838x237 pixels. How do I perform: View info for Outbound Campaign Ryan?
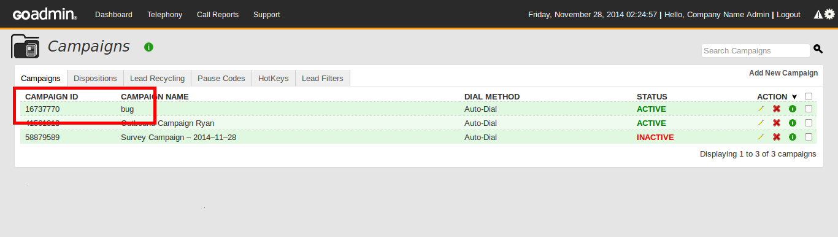(793, 123)
